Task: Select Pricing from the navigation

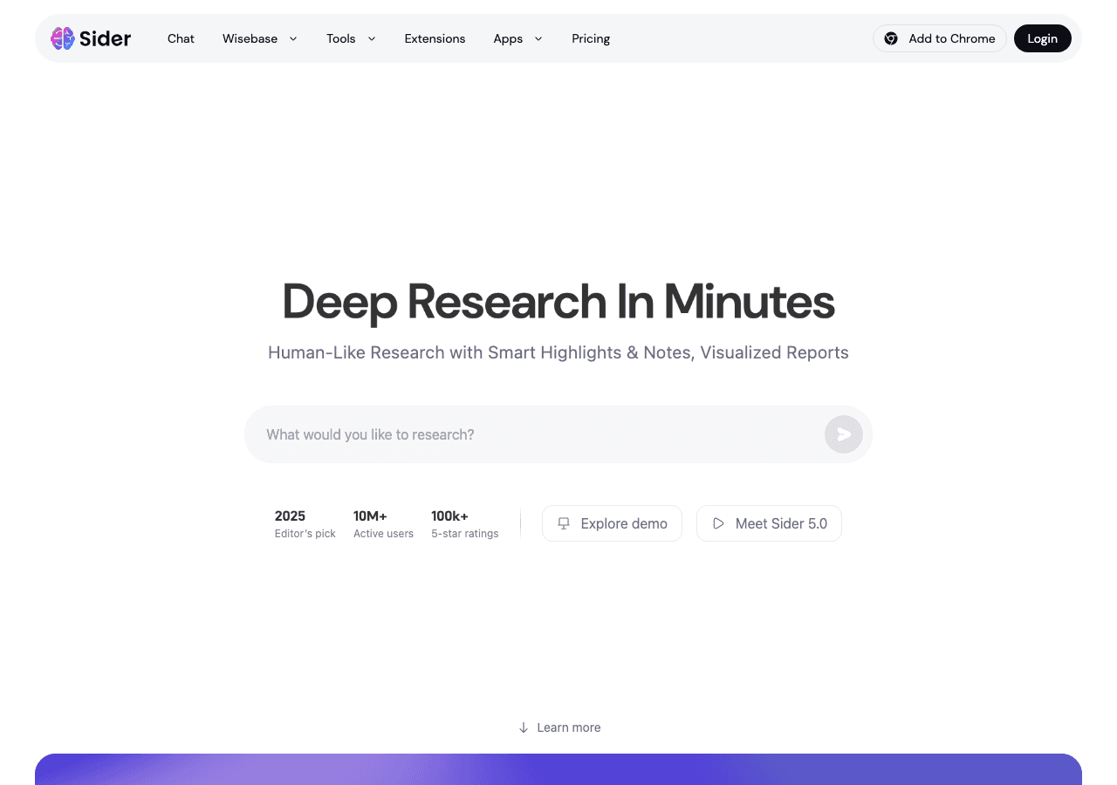Action: coord(591,38)
